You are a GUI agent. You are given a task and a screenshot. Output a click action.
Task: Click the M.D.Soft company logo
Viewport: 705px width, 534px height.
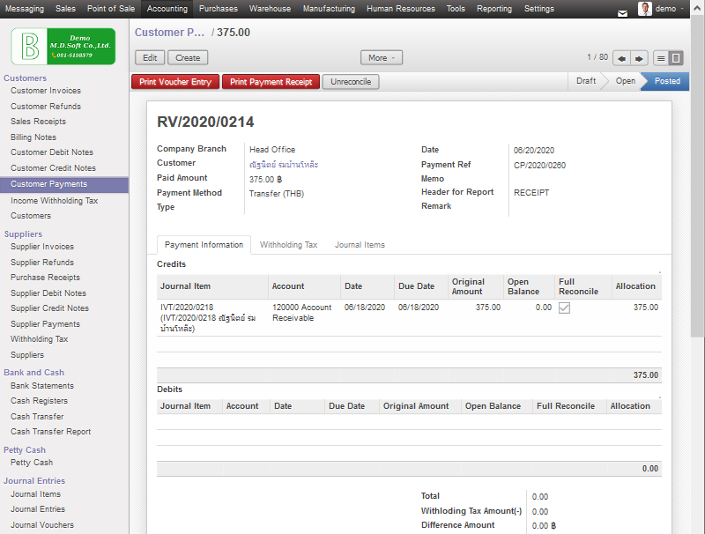click(63, 47)
